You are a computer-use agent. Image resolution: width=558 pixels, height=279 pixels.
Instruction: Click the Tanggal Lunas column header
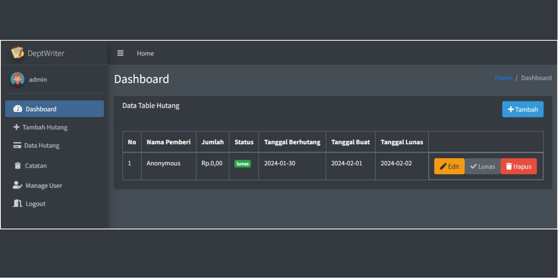pos(402,142)
